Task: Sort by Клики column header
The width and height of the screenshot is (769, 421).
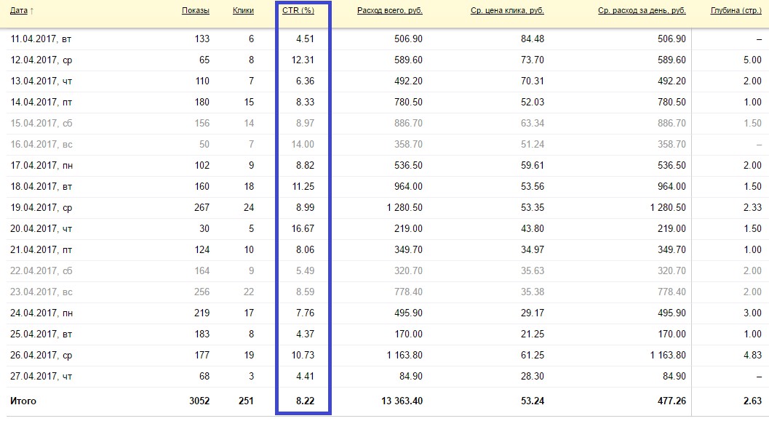Action: 243,11
